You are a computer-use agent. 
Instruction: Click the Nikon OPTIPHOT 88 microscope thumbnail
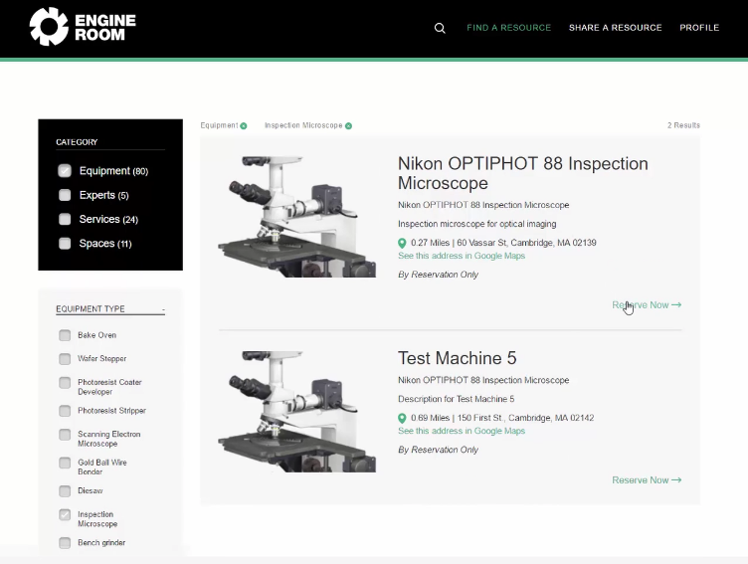pyautogui.click(x=296, y=217)
